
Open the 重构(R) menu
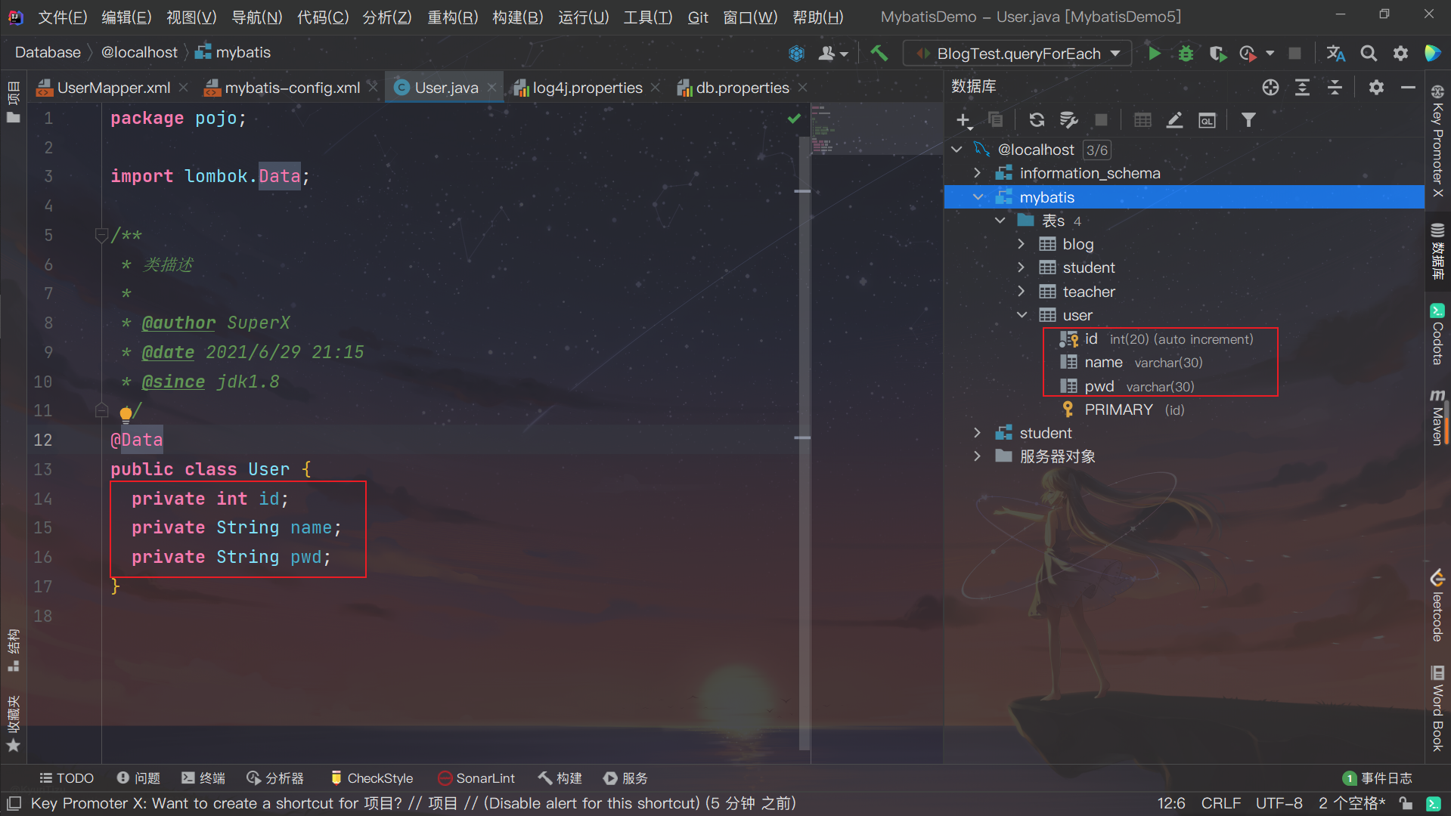(452, 17)
